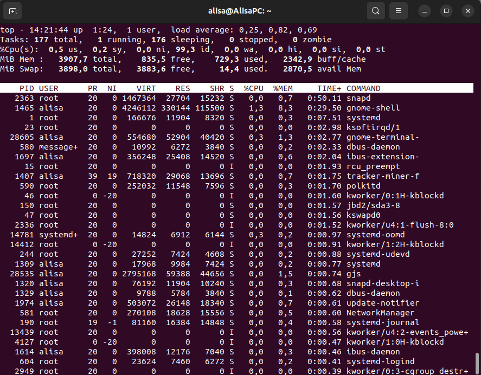Click the gjs command

coord(354,274)
